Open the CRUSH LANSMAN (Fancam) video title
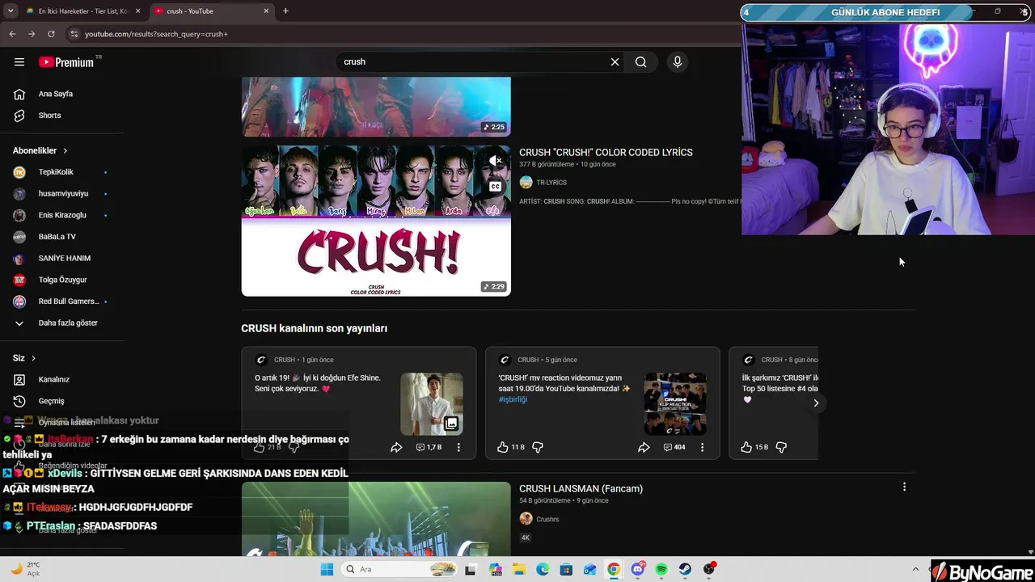The height and width of the screenshot is (582, 1035). pyautogui.click(x=581, y=489)
